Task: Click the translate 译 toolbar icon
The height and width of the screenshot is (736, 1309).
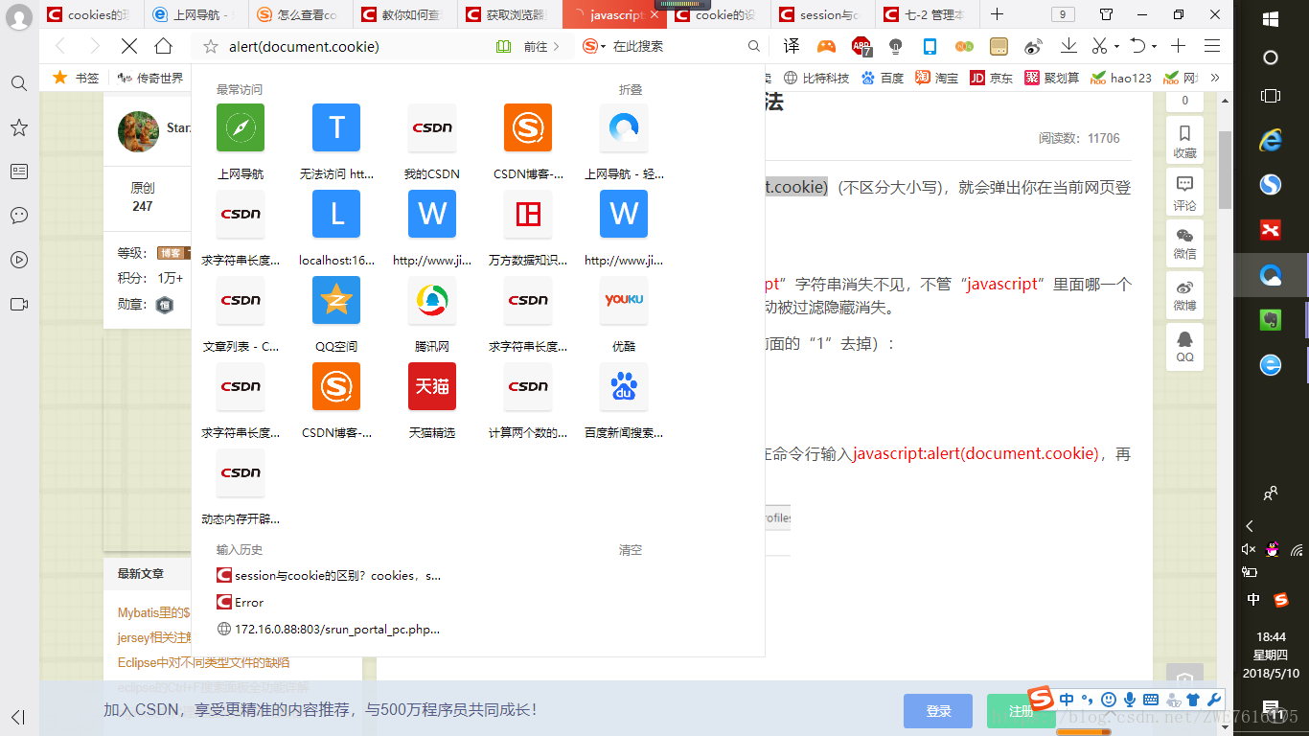Action: [x=792, y=46]
